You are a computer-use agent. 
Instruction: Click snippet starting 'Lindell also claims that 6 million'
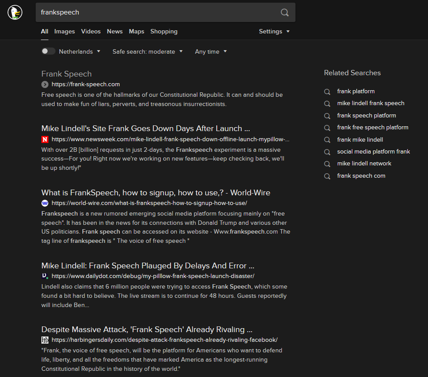[164, 296]
